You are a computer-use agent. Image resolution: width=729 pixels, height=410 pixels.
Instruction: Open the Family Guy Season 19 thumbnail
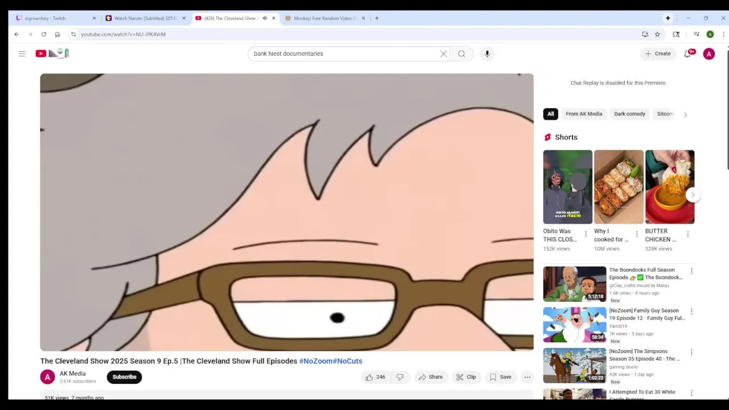pos(575,325)
